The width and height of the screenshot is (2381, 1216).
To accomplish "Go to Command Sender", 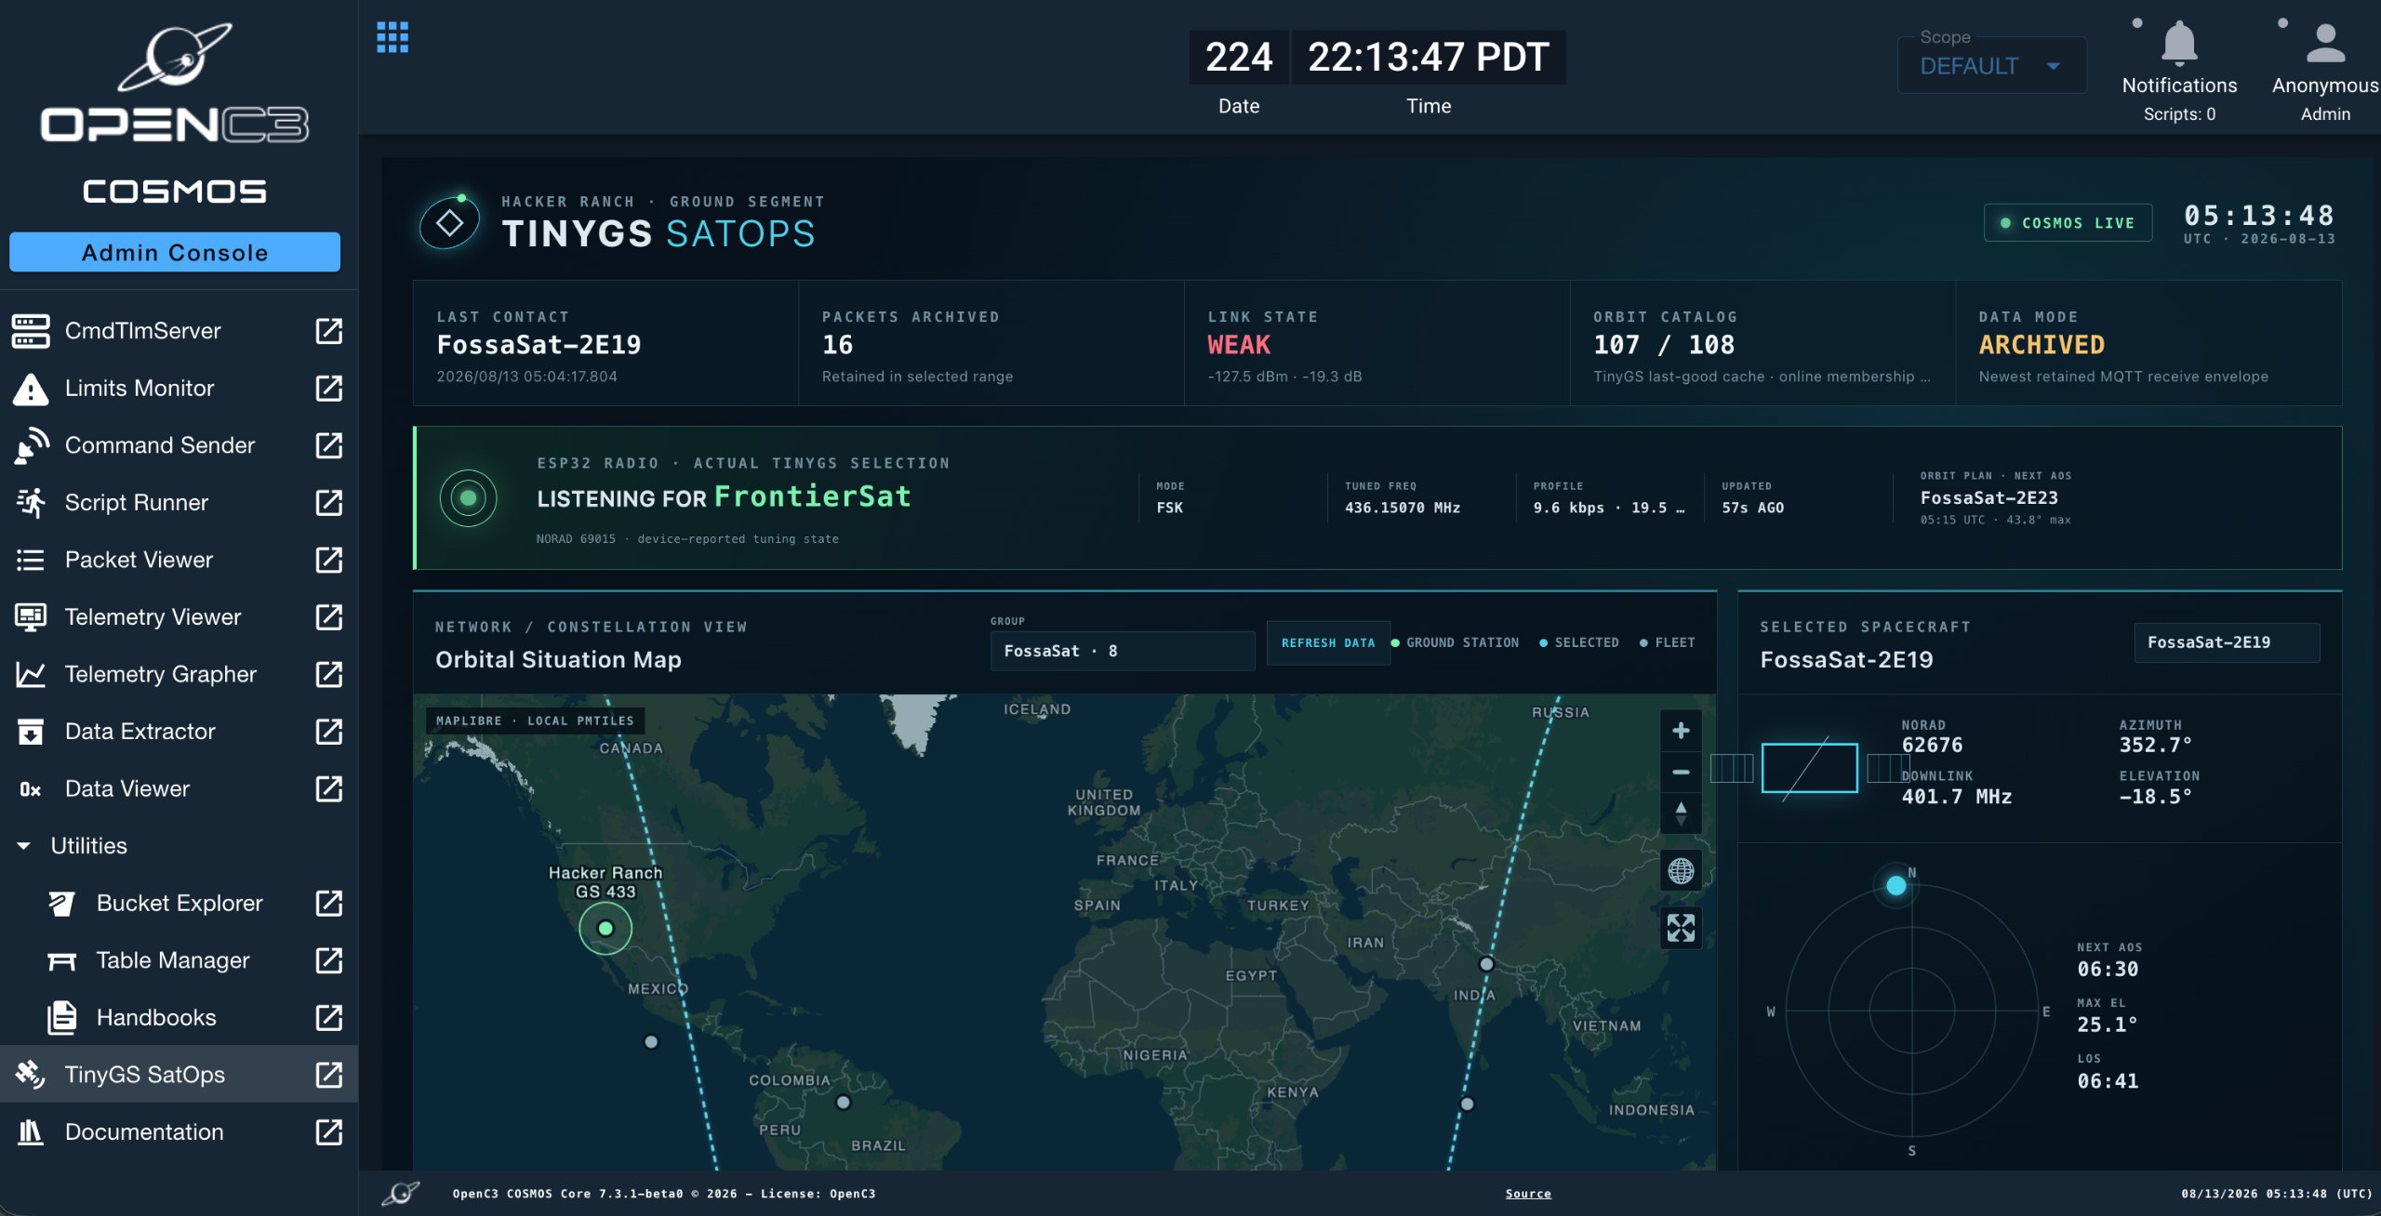I will [160, 445].
